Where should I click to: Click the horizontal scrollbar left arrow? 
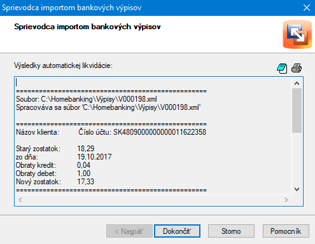20,200
